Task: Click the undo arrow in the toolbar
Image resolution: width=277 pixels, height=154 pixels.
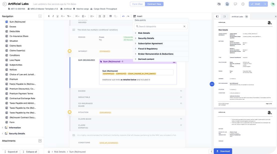Action: click(x=123, y=16)
